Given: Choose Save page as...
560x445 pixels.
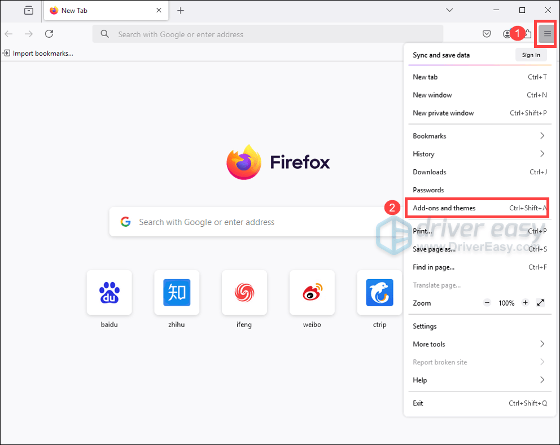Looking at the screenshot, I should tap(480, 249).
